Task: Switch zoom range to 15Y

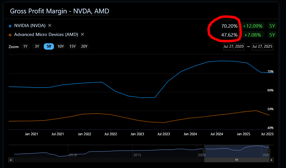Action: point(72,46)
